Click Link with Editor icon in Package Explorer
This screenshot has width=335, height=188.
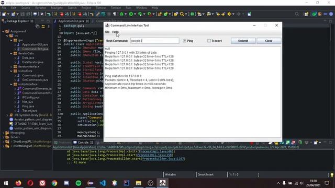(43, 27)
